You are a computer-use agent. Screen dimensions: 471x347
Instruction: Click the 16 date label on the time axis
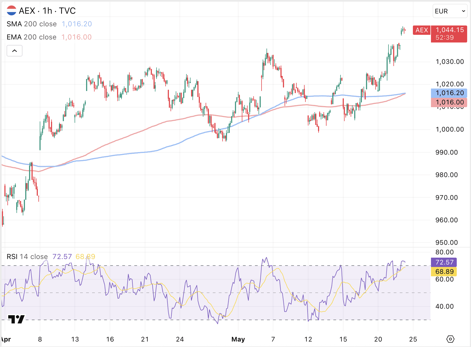[110, 339]
